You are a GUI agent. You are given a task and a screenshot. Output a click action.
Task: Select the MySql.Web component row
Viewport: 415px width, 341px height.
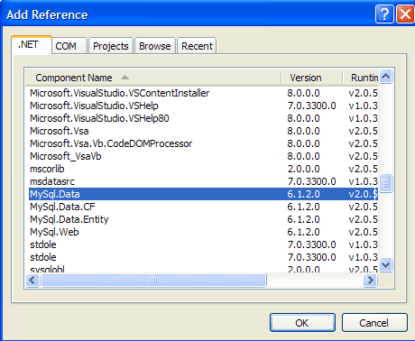(x=203, y=232)
